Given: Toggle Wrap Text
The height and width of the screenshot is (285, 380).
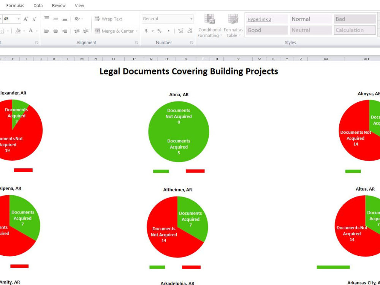Looking at the screenshot, I should pyautogui.click(x=108, y=19).
